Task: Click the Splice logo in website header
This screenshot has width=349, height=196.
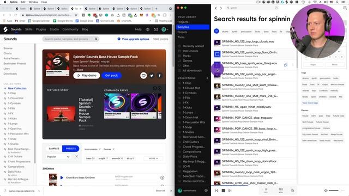Action: (x=5, y=29)
